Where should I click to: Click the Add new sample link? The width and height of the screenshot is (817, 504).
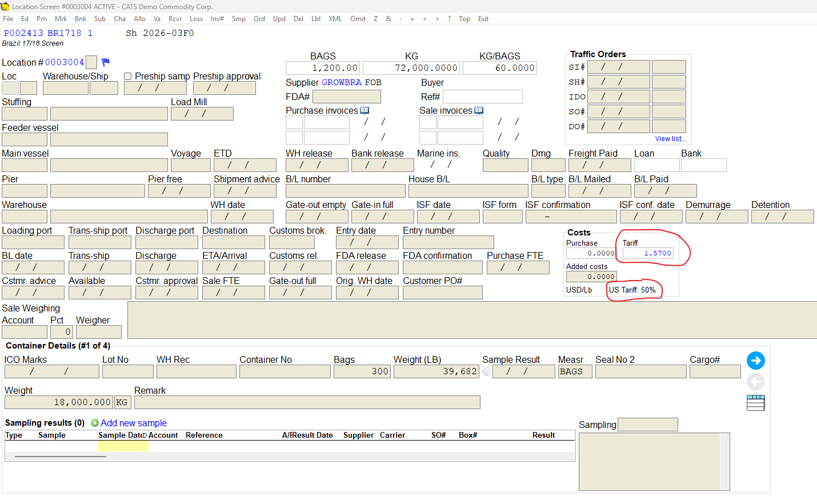134,423
